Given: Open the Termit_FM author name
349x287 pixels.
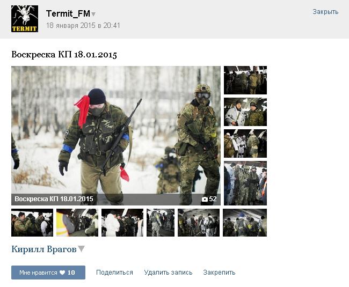Looking at the screenshot, I should pos(68,14).
